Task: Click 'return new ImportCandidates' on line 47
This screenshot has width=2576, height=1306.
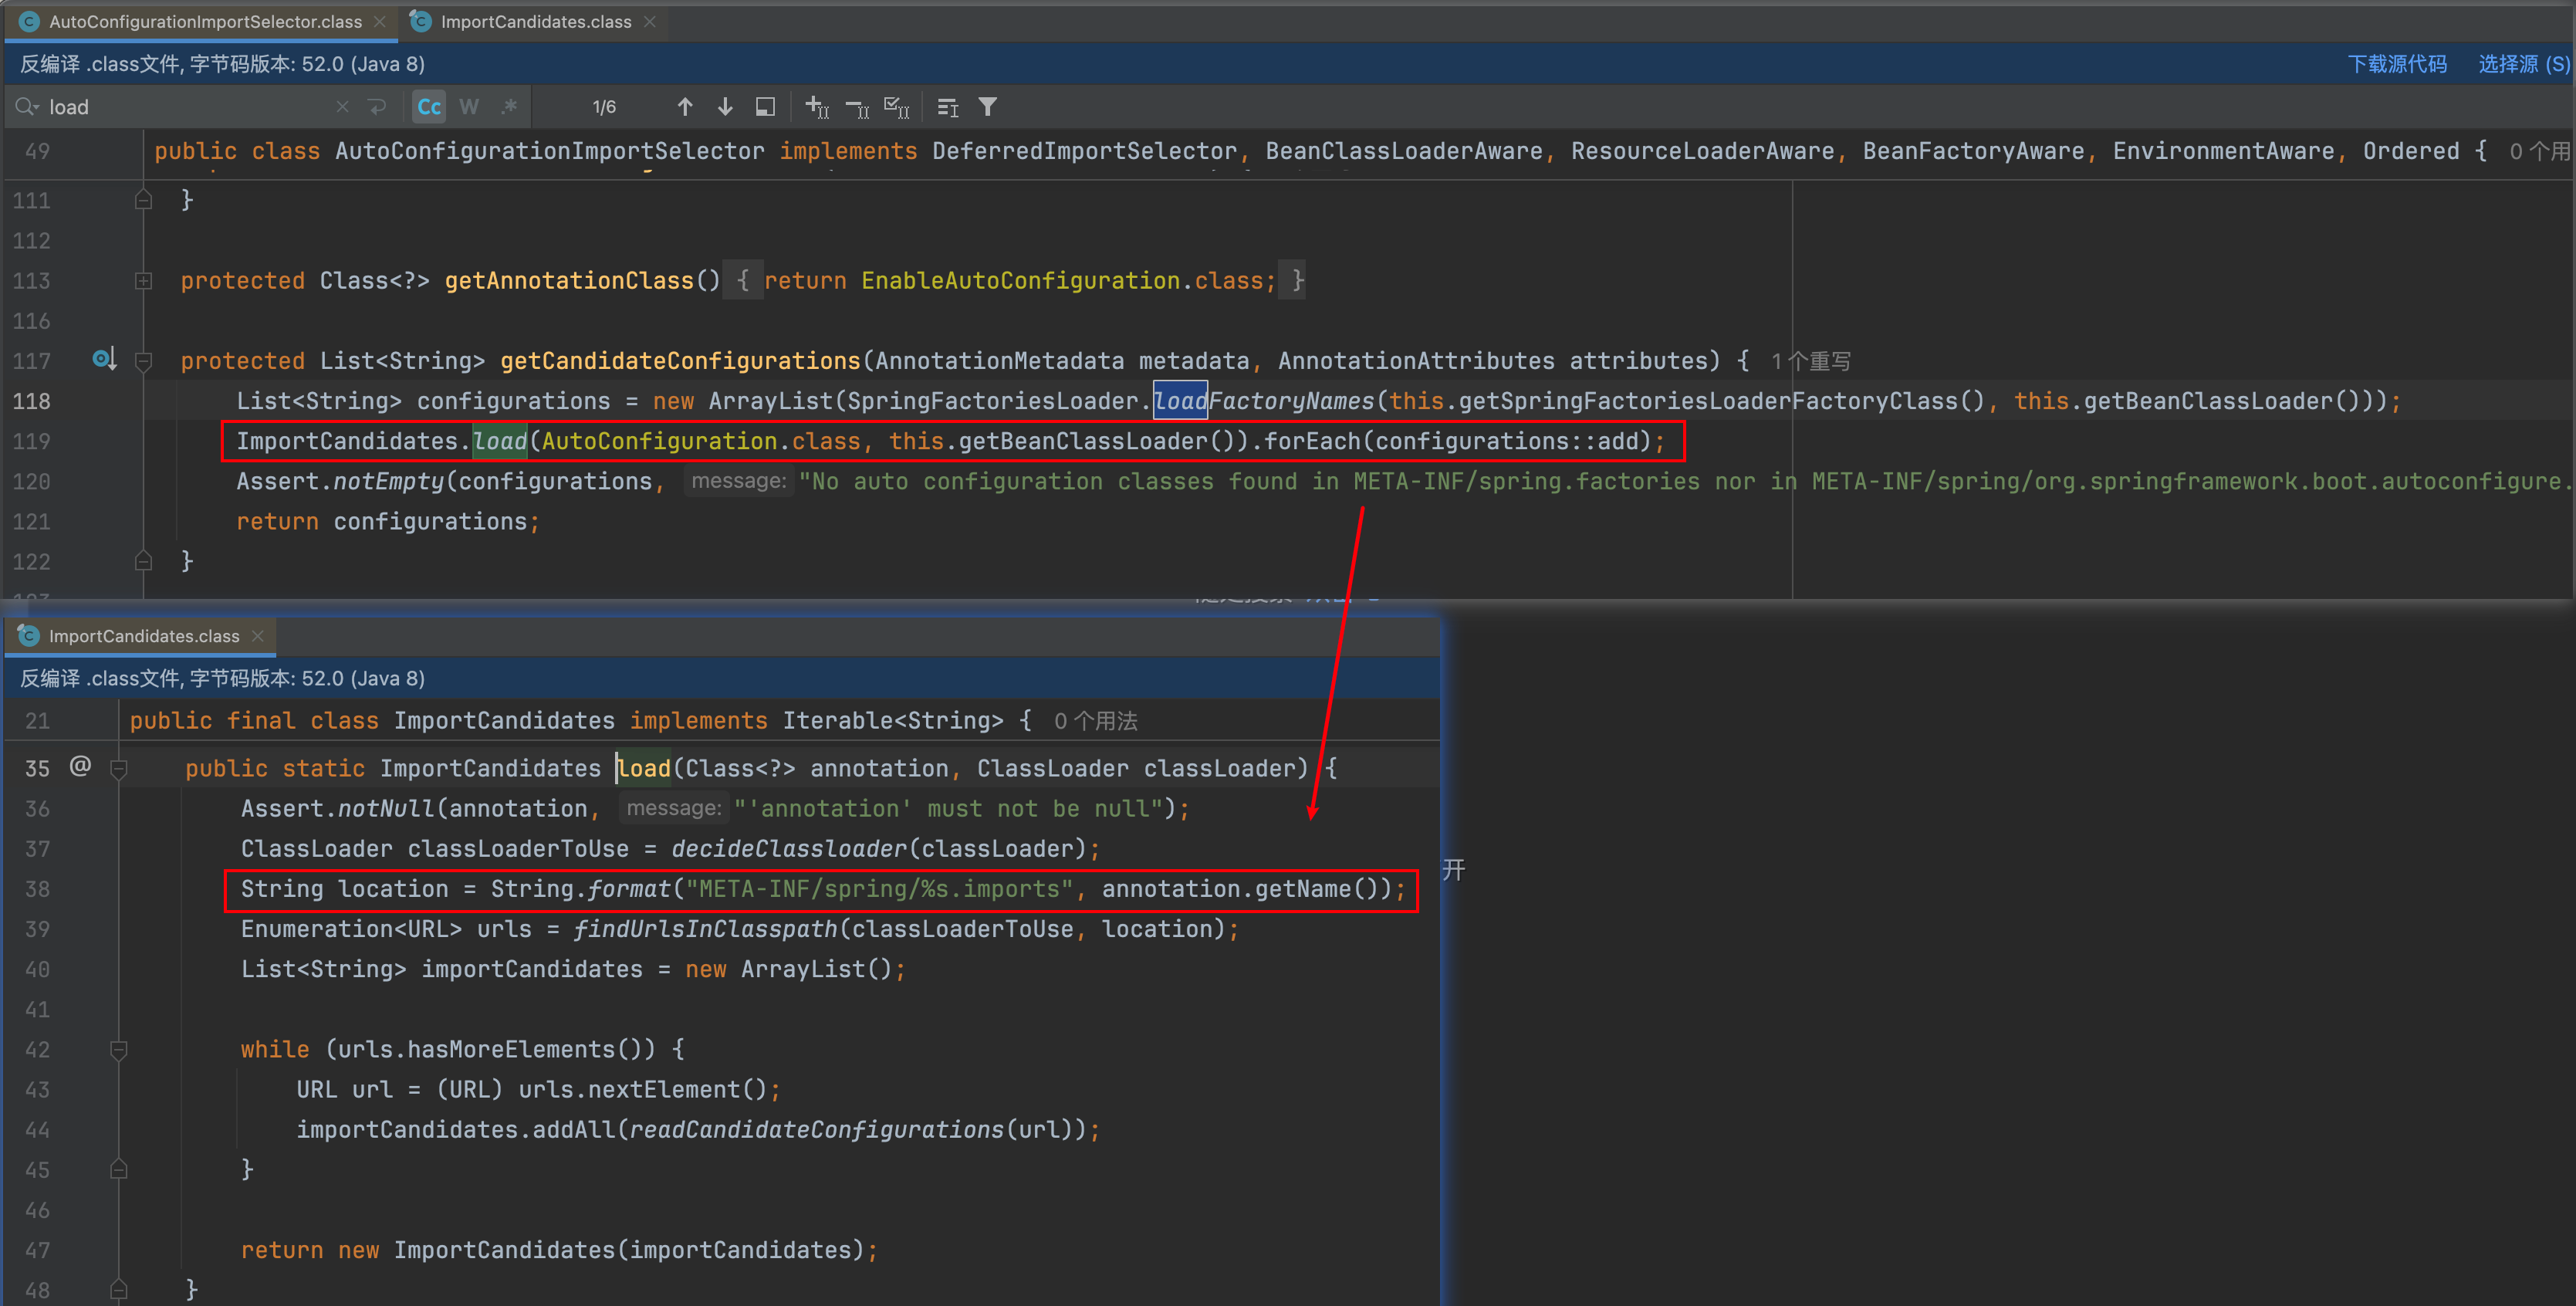Action: [x=428, y=1250]
